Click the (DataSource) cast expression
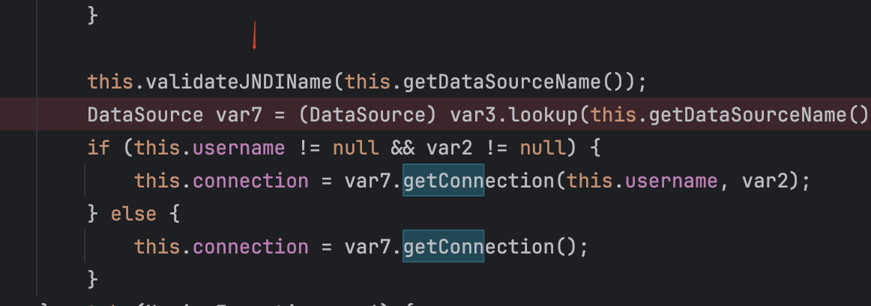871x306 pixels. 368,115
